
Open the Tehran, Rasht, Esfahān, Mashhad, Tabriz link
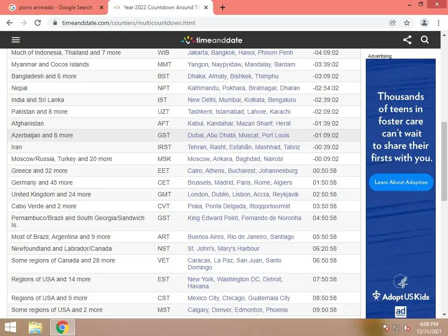coord(244,147)
